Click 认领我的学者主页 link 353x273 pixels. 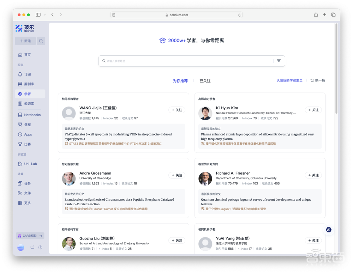pos(289,80)
